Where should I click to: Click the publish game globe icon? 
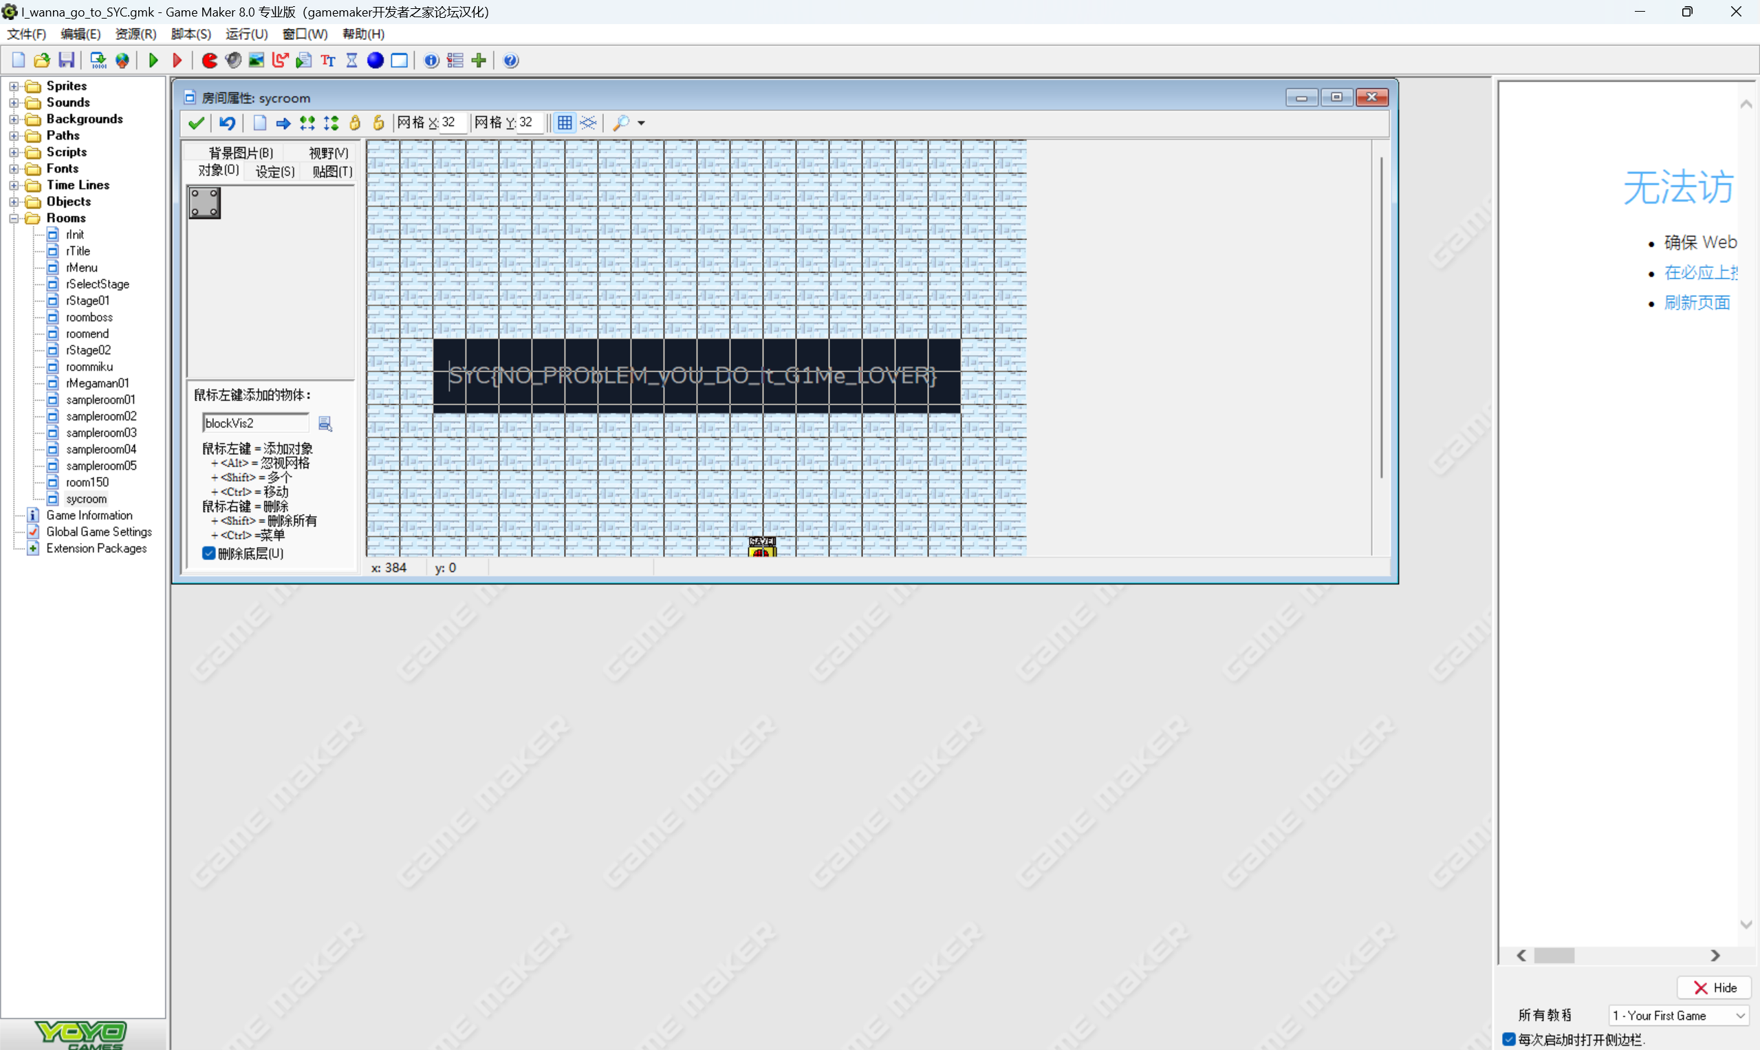point(122,61)
